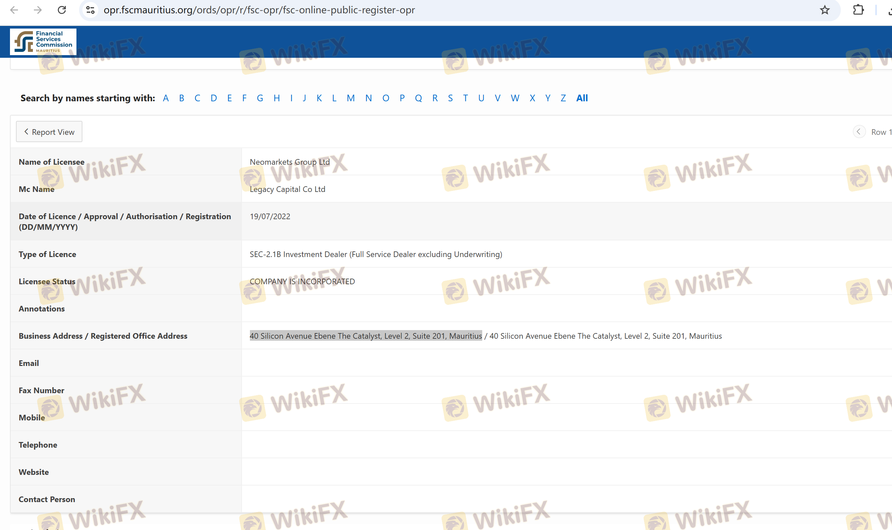Go to previous row with chevron

click(x=859, y=132)
